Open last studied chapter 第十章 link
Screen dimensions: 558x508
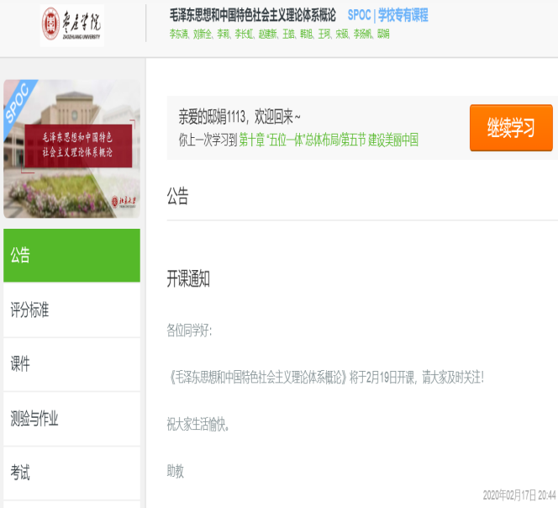click(329, 140)
